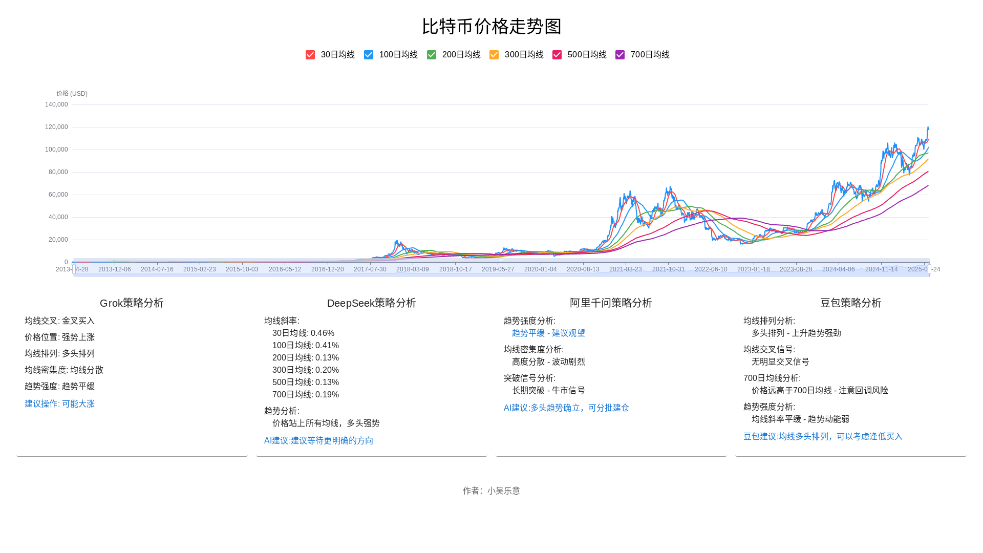Click 700日均线: 0.19% slope value
Screen dimensions: 983x553
306,394
